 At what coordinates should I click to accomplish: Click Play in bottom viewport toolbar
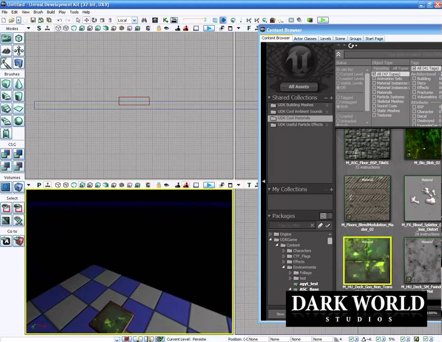(x=209, y=185)
